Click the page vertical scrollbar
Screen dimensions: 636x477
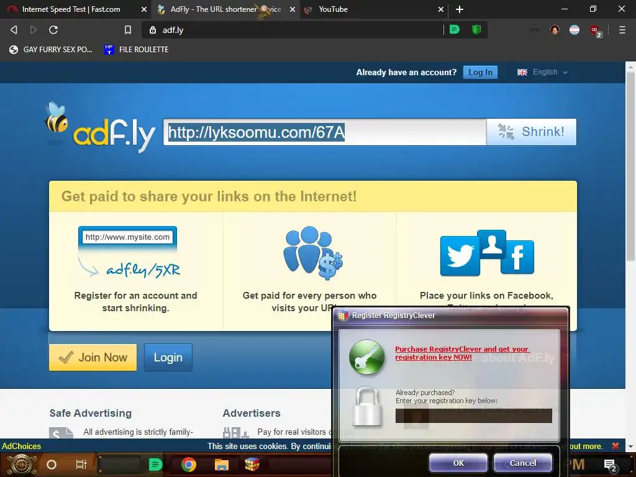(x=630, y=167)
